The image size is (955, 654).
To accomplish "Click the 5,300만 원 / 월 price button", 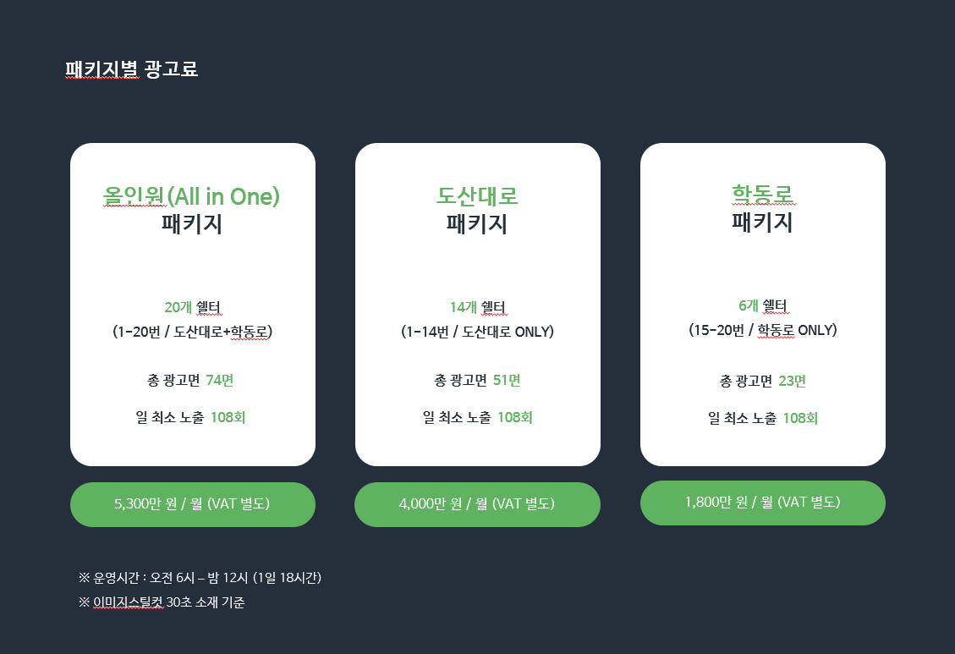I will tap(193, 504).
